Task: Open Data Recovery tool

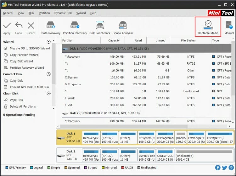Action: click(51, 25)
